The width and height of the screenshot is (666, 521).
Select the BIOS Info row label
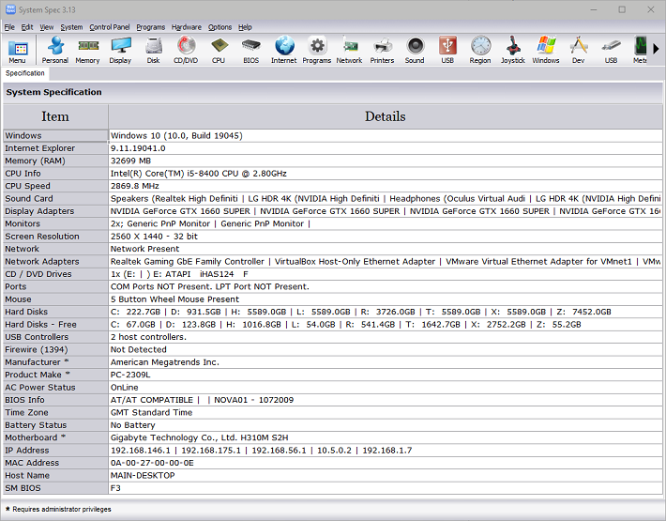(x=55, y=400)
